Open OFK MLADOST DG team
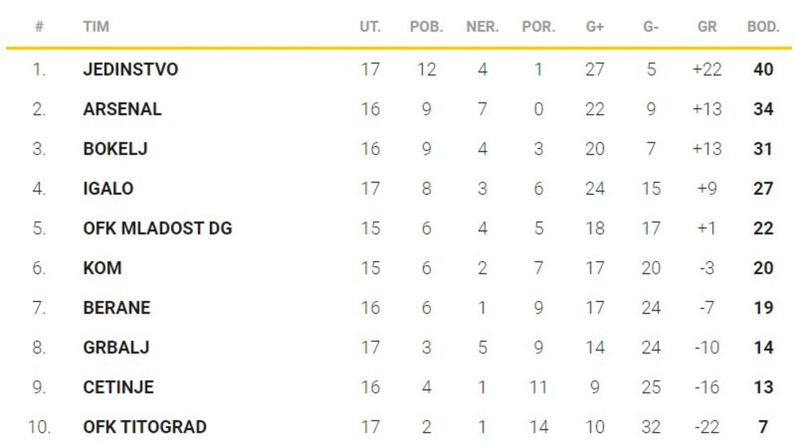Viewport: 795px width, 444px height. pyautogui.click(x=157, y=228)
